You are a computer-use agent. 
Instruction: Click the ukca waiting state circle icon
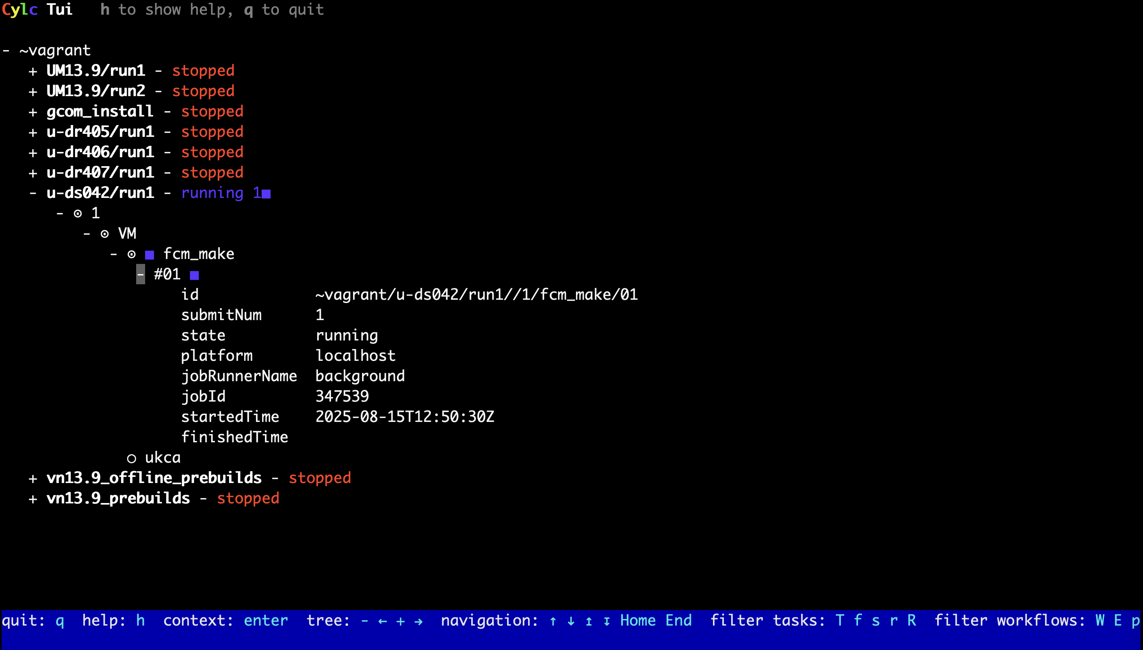click(x=131, y=459)
